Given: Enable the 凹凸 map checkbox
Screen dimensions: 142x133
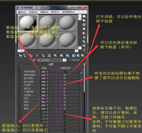Looking at the screenshot, I should coord(22,98).
